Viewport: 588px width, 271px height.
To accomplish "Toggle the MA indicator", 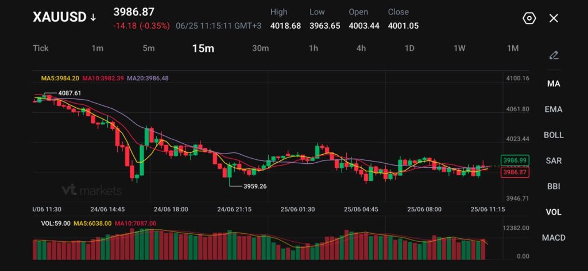I will coord(554,84).
